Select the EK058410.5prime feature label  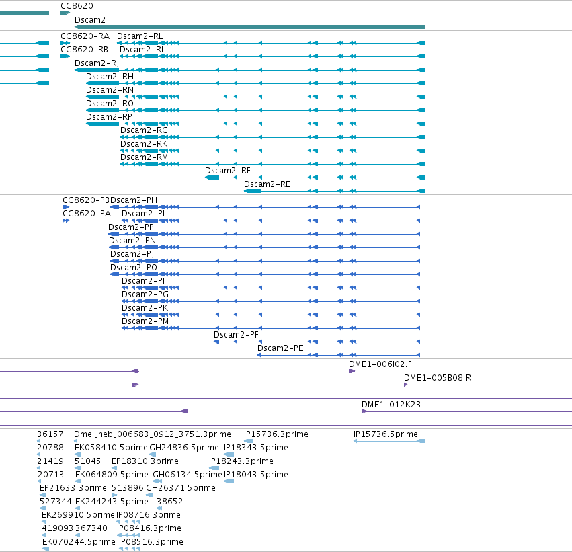[x=112, y=448]
